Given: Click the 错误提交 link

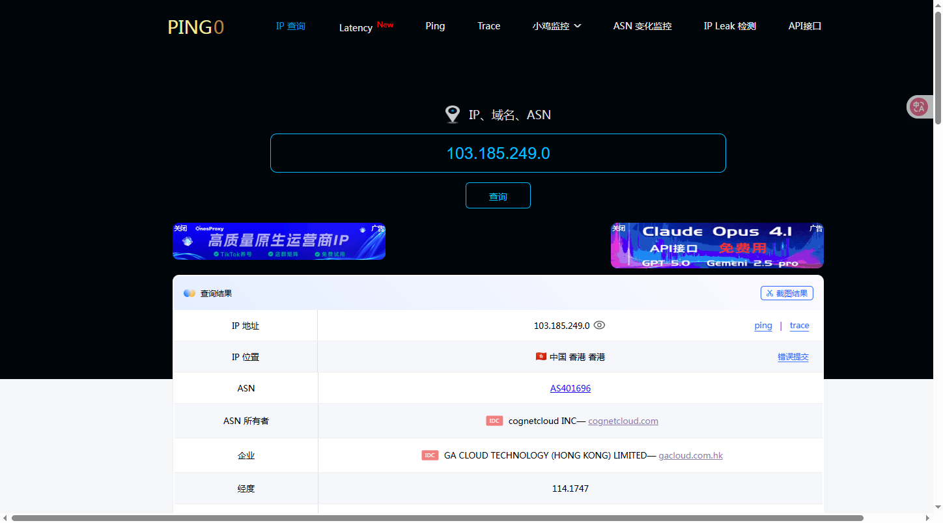Looking at the screenshot, I should point(793,357).
